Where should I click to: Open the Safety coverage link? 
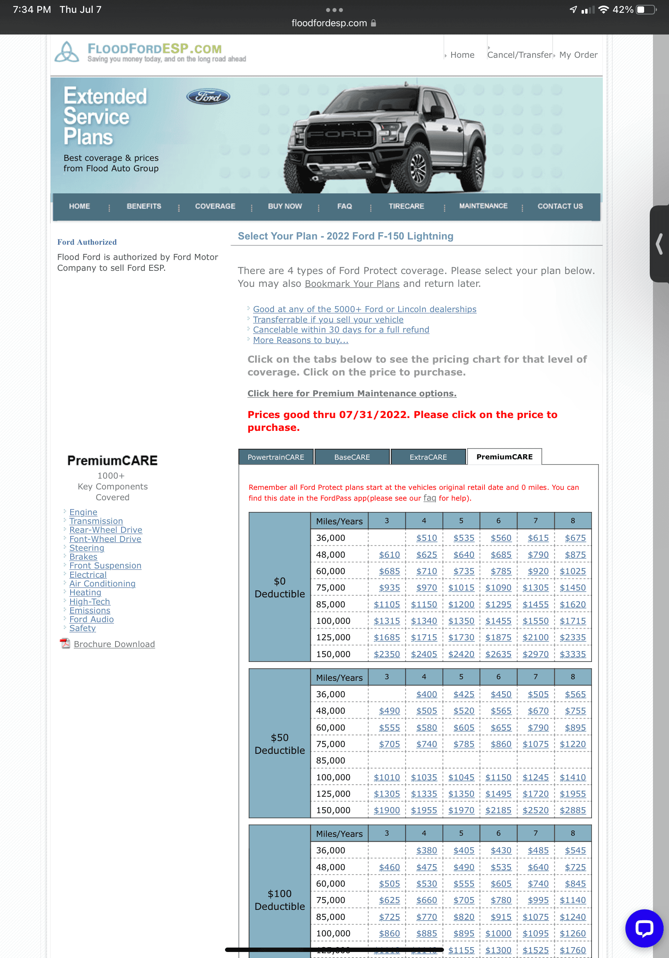point(83,628)
